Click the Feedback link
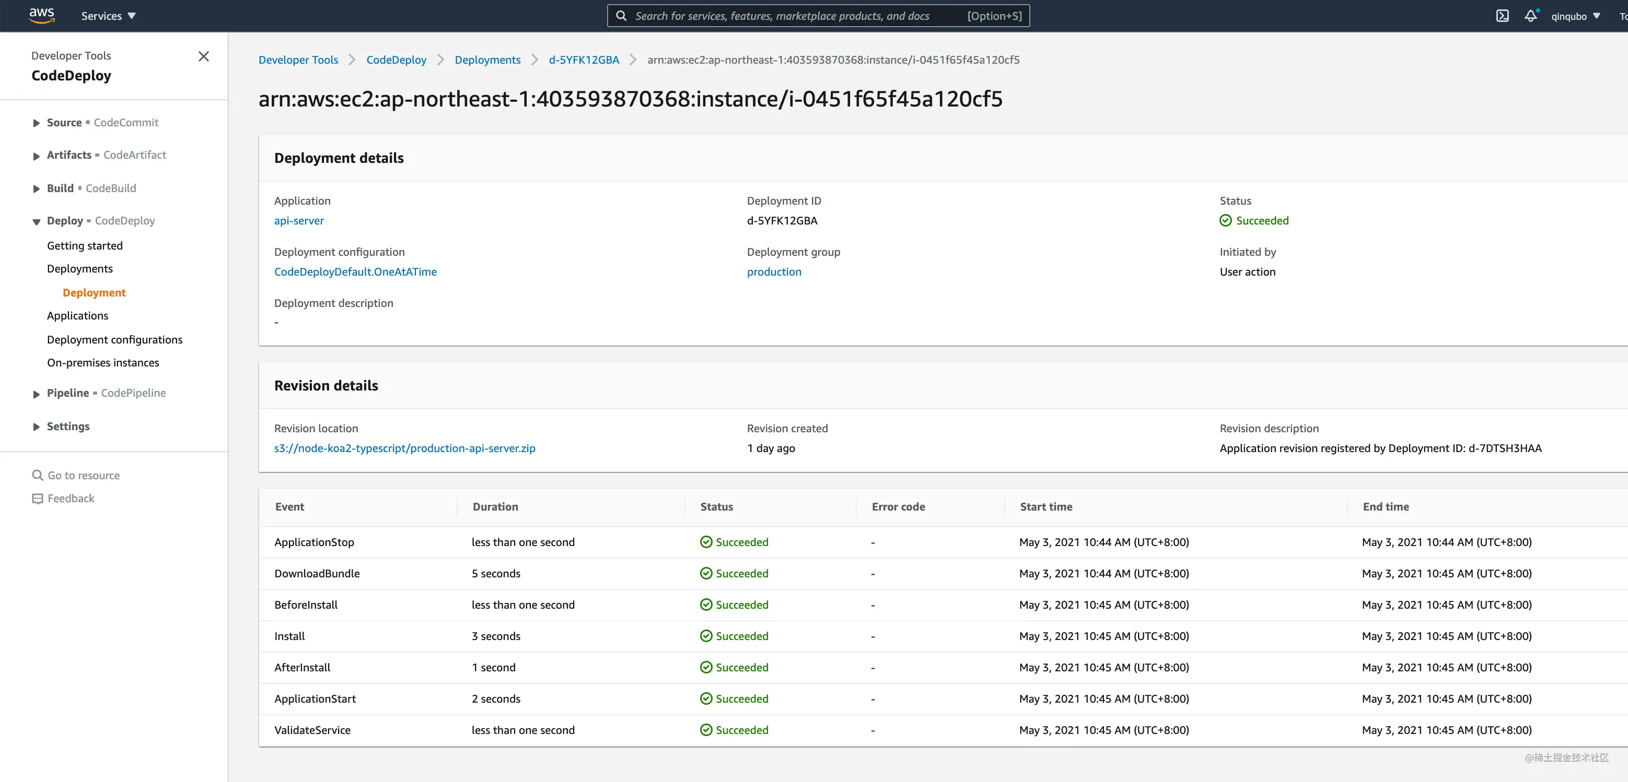 [x=71, y=499]
